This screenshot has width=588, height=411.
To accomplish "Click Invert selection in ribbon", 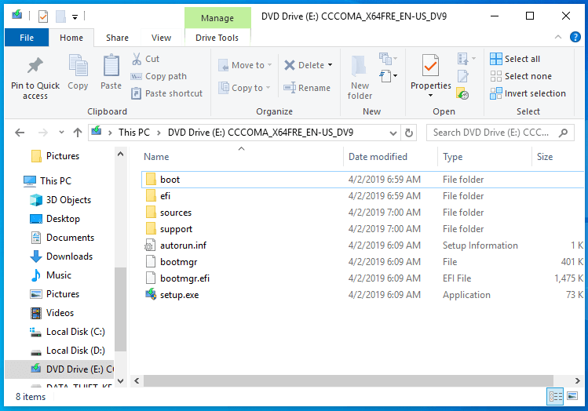I will pyautogui.click(x=528, y=93).
